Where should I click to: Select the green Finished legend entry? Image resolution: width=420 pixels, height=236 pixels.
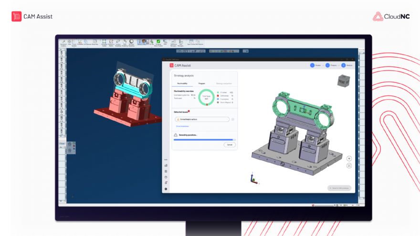tap(225, 92)
